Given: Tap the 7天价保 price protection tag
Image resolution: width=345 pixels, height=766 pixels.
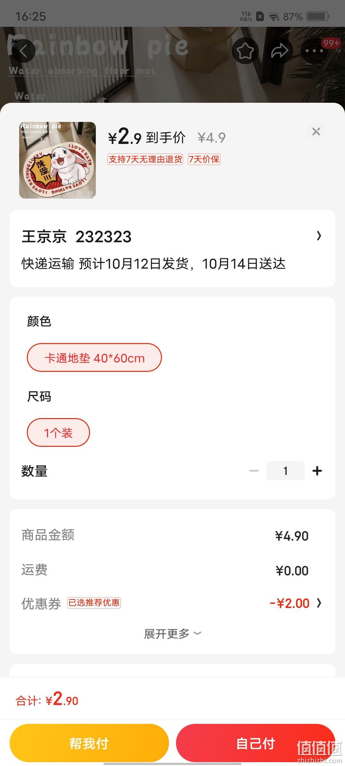Looking at the screenshot, I should coord(204,159).
